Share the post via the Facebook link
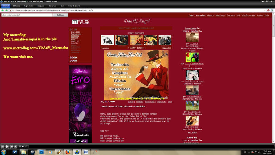Image resolution: width=275 pixels, height=155 pixels. [x=150, y=101]
